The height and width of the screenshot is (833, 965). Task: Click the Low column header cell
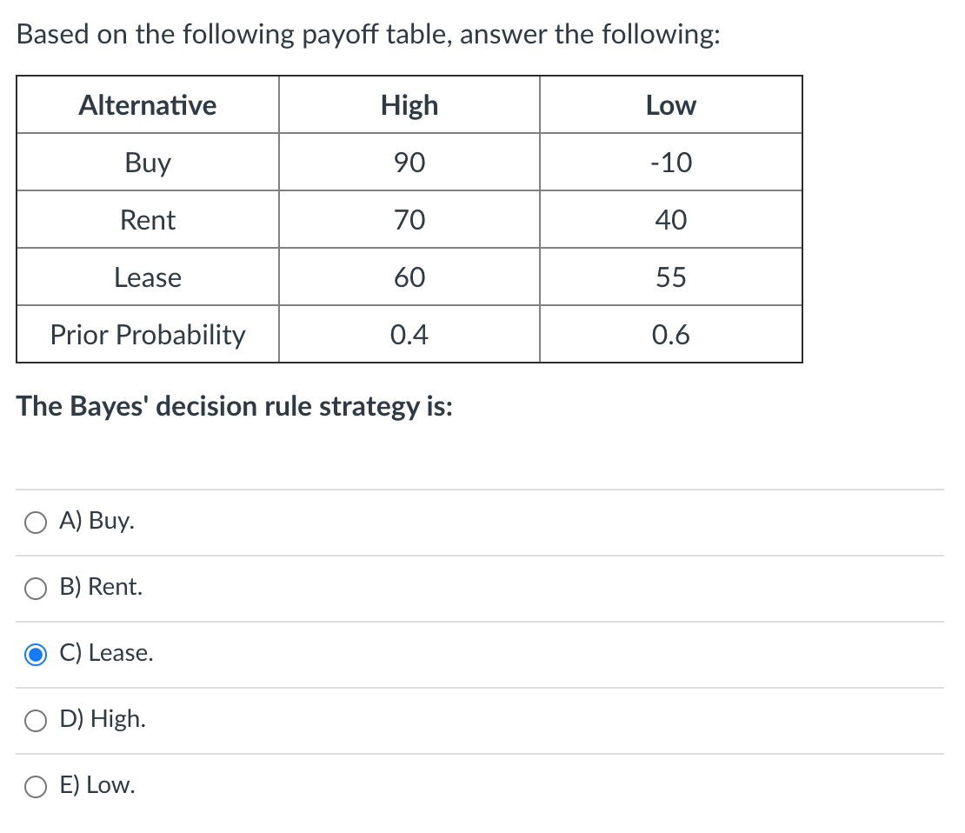671,105
